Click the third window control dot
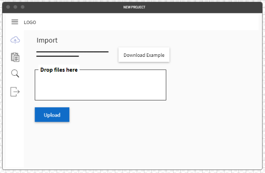This screenshot has height=173, width=265. (23, 7)
